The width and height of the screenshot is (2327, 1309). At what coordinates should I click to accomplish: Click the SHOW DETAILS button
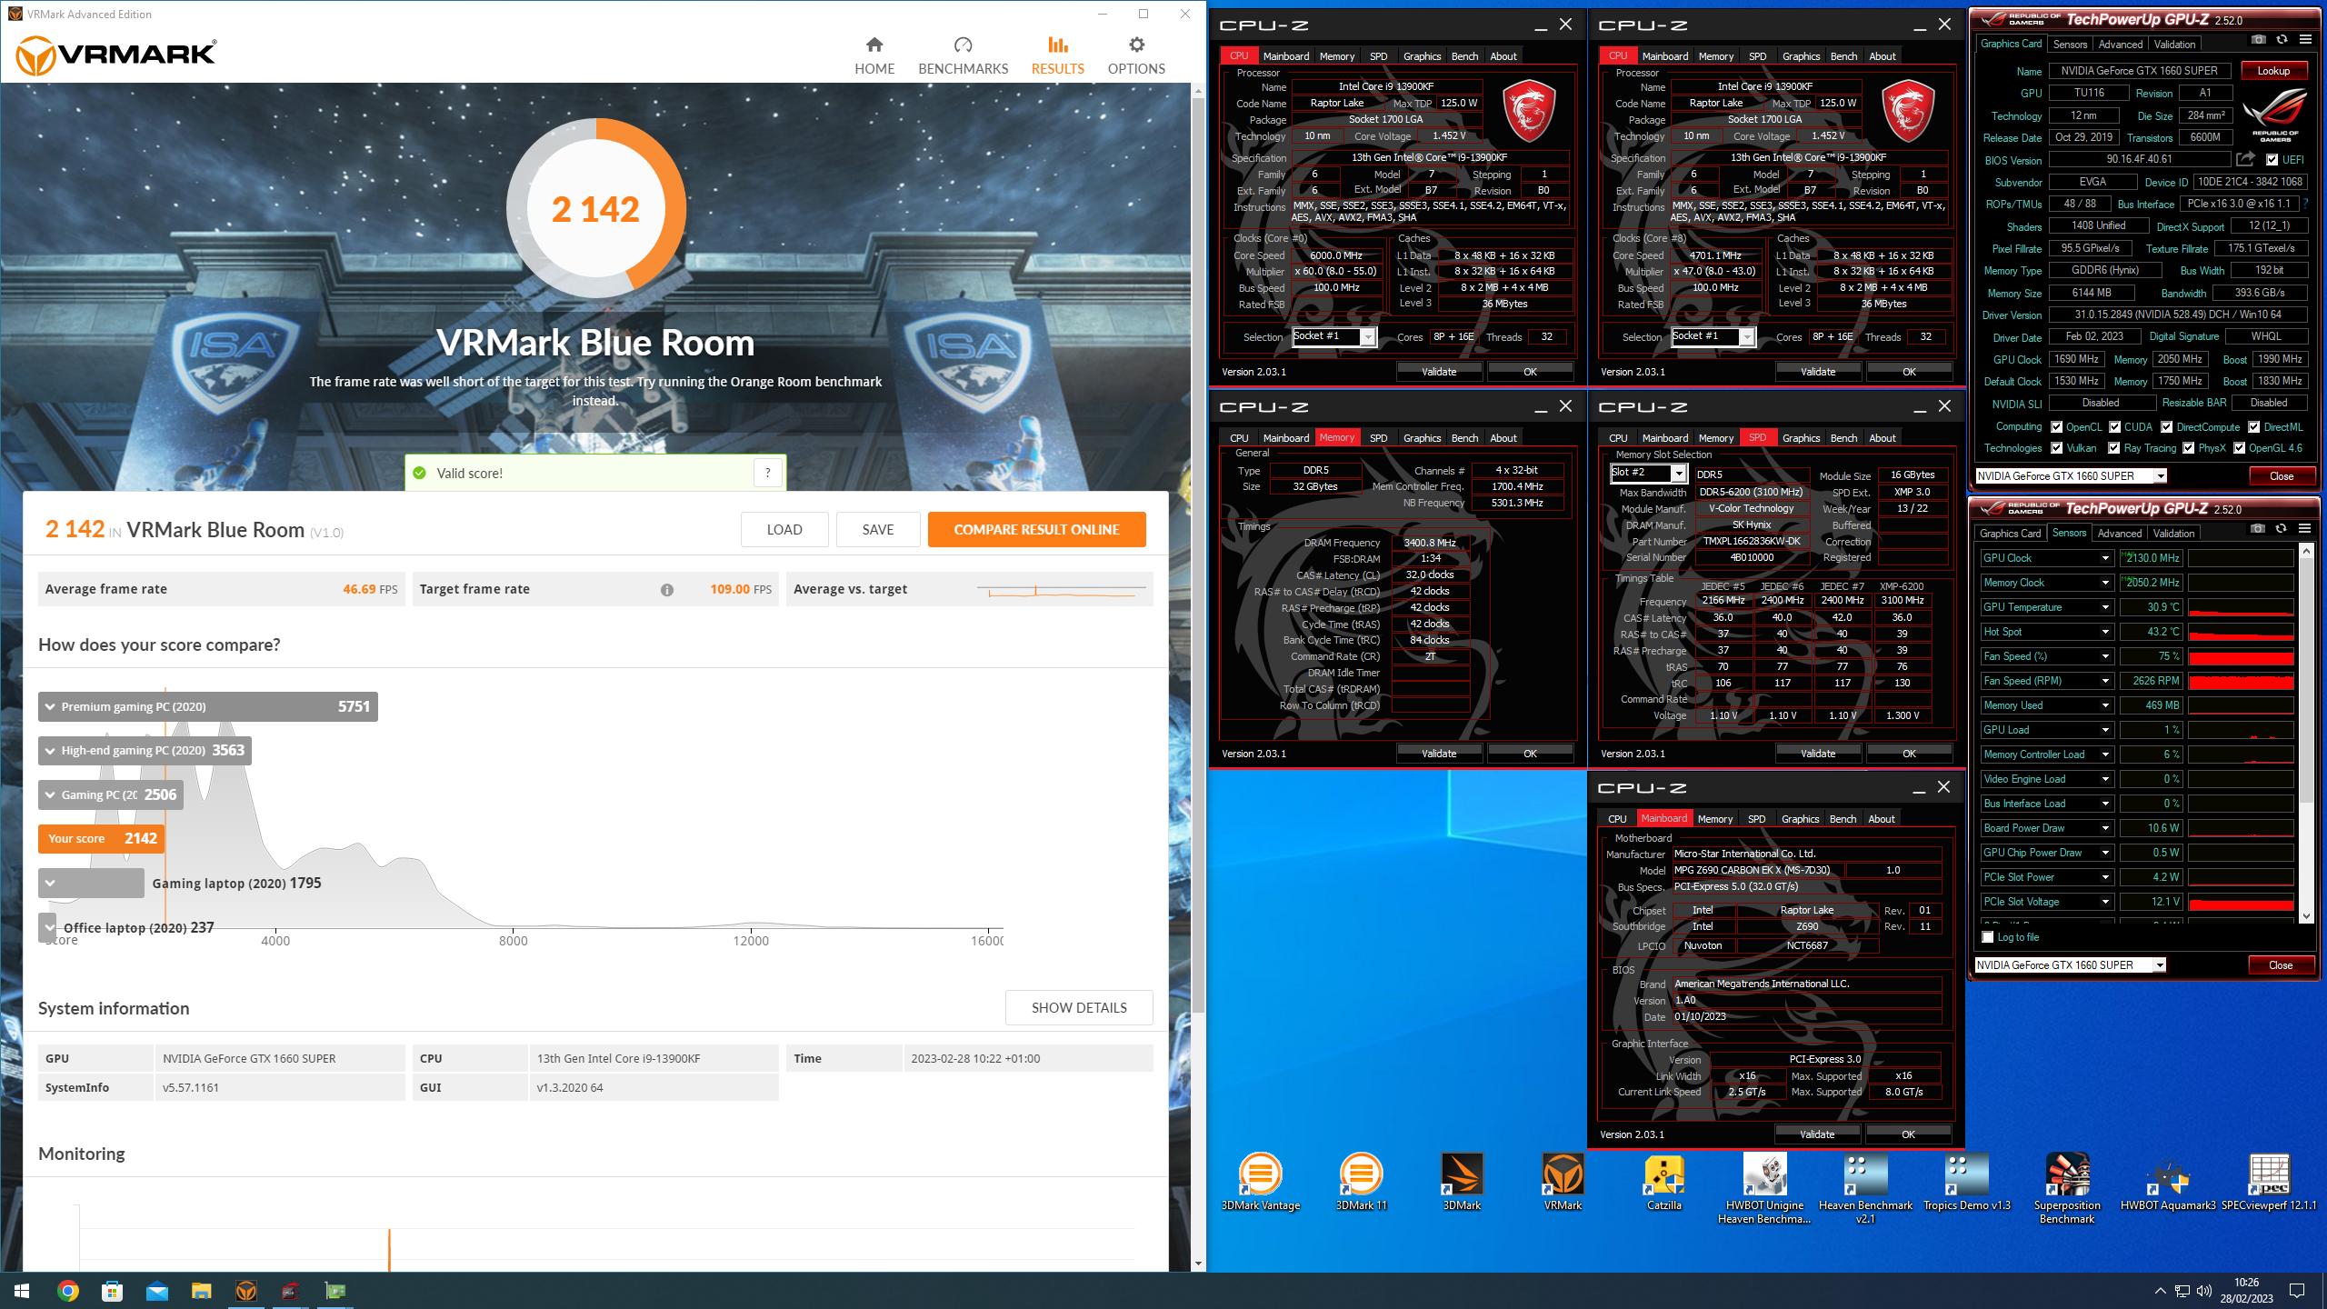1079,1008
